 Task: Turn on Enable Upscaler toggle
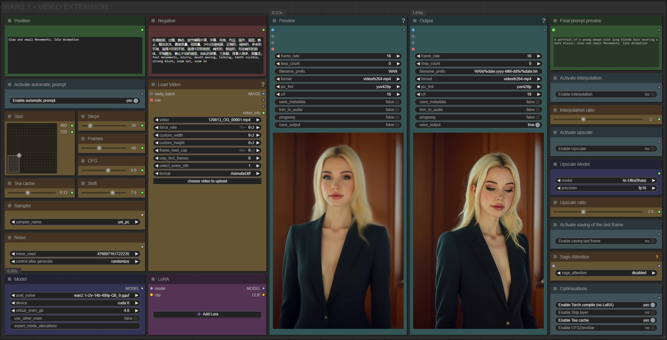pos(652,149)
